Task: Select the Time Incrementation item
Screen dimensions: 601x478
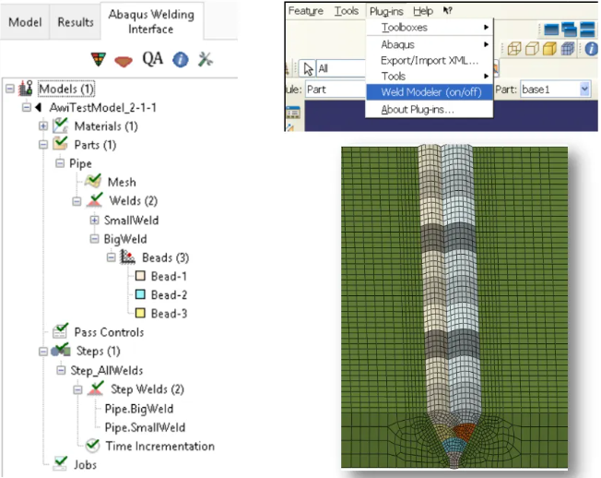Action: (x=159, y=446)
